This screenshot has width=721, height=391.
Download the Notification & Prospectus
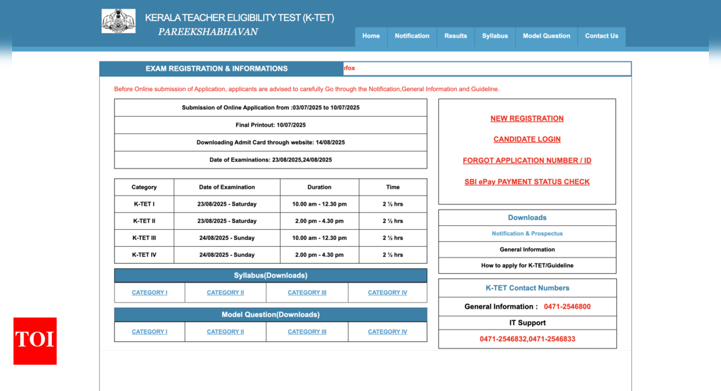[x=527, y=234]
